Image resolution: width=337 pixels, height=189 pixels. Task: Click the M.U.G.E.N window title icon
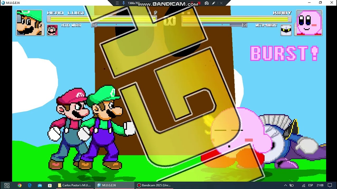coord(3,3)
